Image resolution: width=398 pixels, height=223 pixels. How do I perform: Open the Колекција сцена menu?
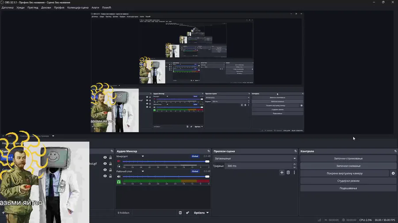point(78,7)
